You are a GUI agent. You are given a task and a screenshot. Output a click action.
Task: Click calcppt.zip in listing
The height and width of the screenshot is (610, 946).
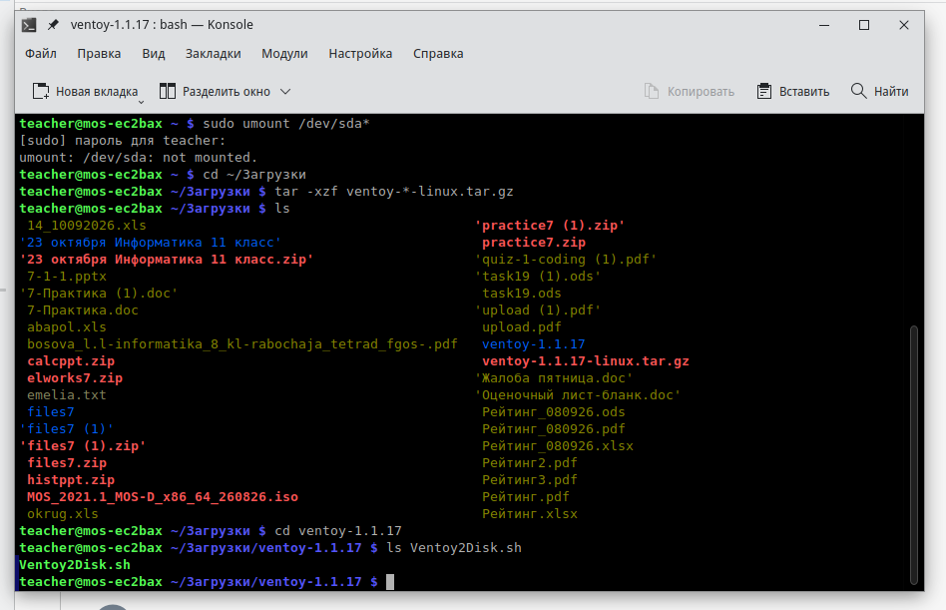tap(71, 360)
